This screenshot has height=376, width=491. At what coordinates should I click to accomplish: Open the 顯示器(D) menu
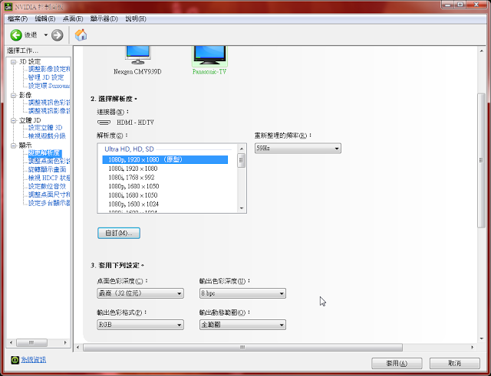(x=104, y=18)
